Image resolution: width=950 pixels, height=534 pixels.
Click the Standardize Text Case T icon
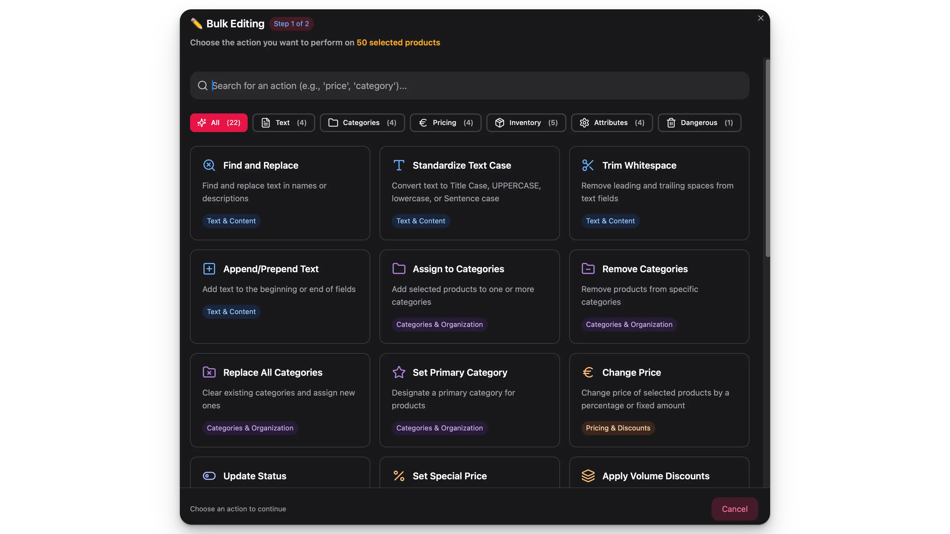[x=399, y=165]
